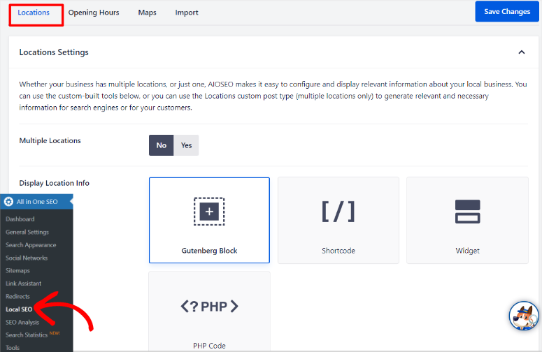Set Multiple Locations to No

(161, 145)
